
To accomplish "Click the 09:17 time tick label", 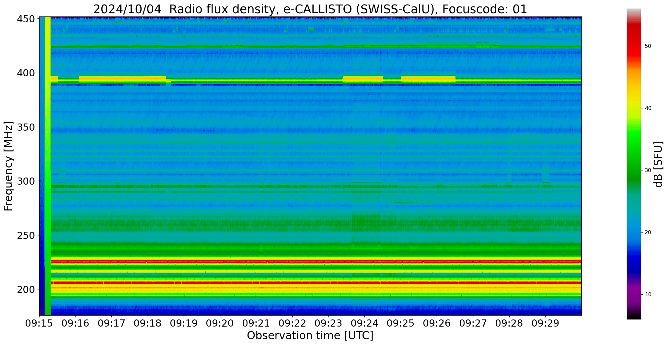I will click(111, 323).
